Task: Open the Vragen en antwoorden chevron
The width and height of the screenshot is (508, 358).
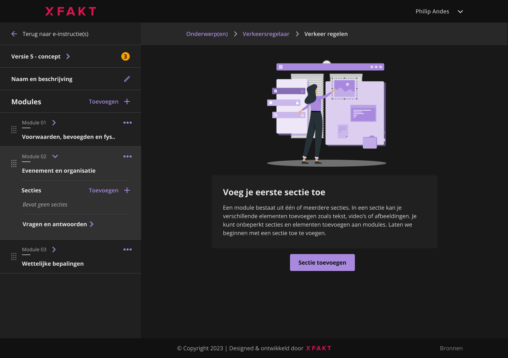Action: click(92, 224)
